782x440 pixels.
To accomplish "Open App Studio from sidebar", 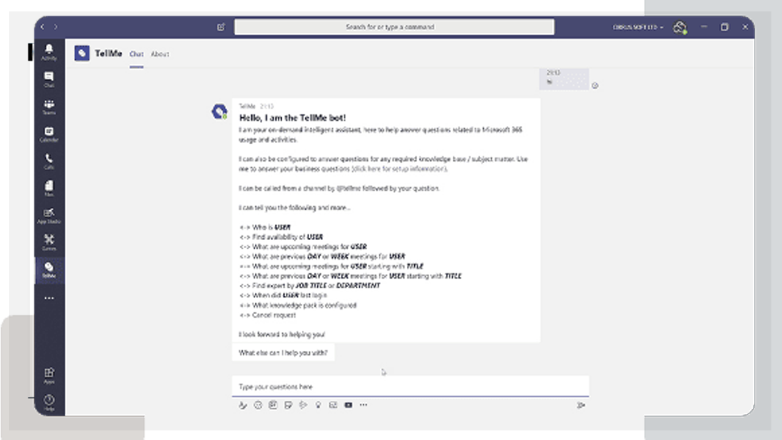I will 49,216.
